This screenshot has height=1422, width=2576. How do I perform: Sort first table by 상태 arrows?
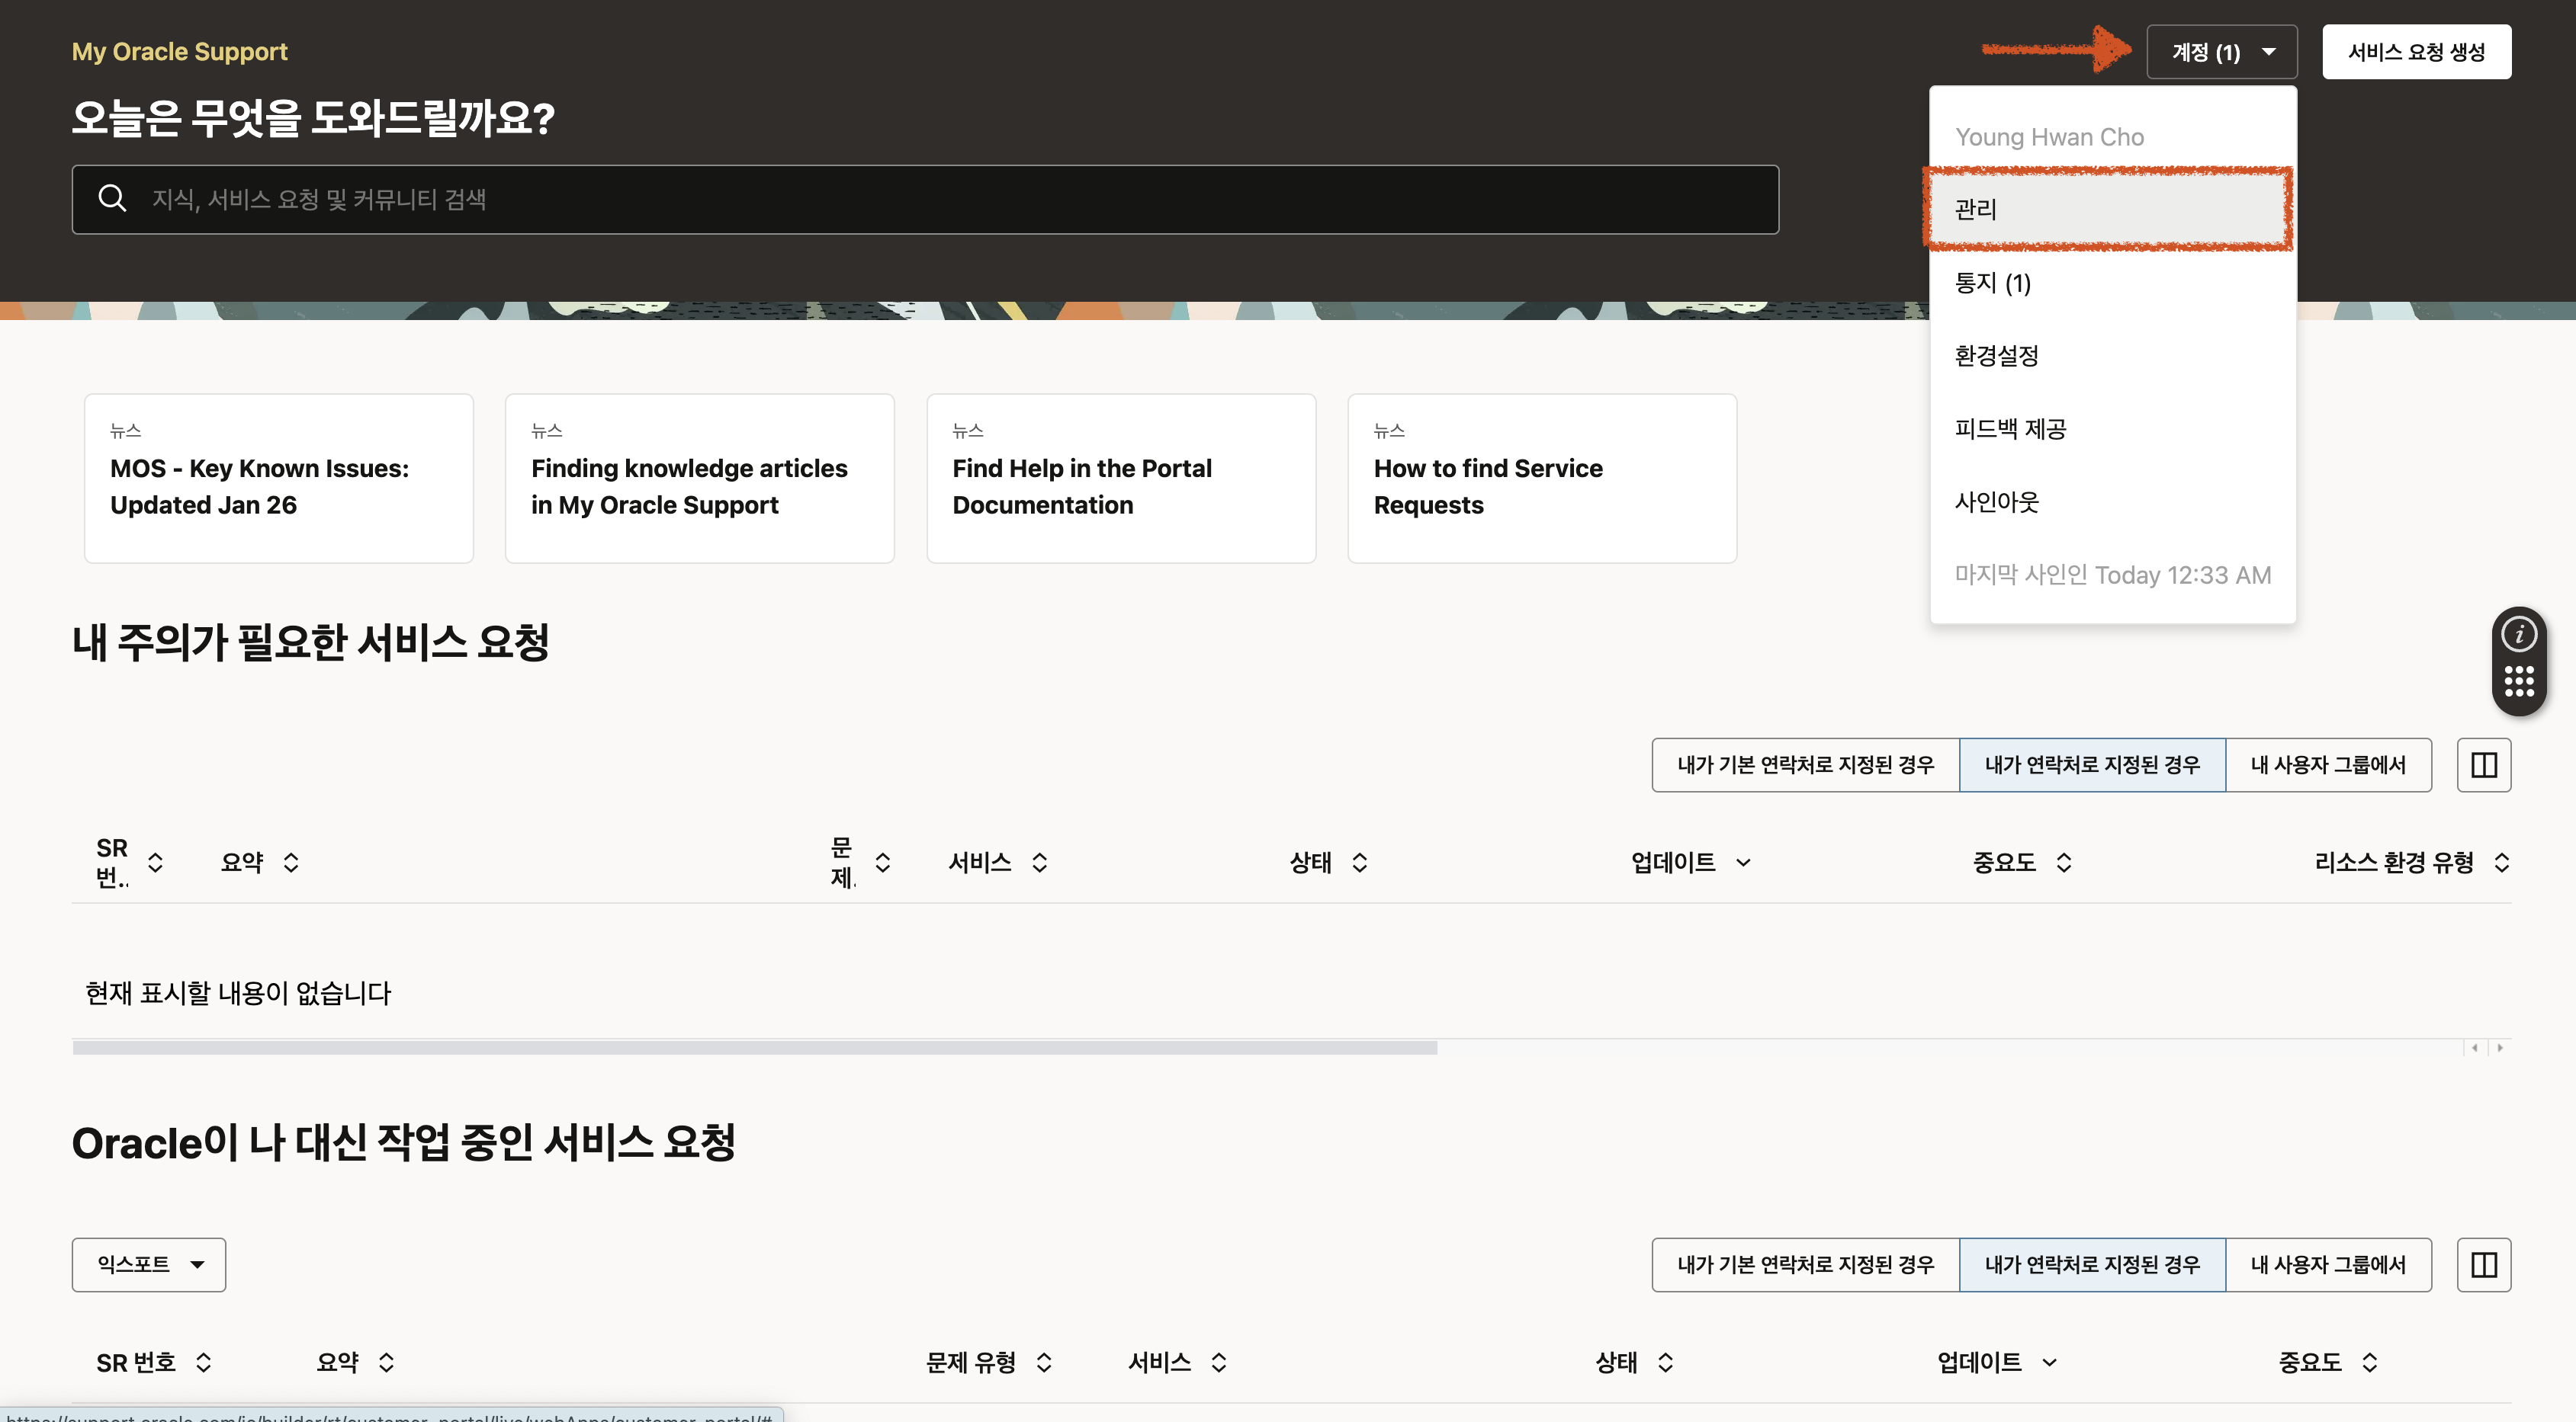pyautogui.click(x=1359, y=863)
